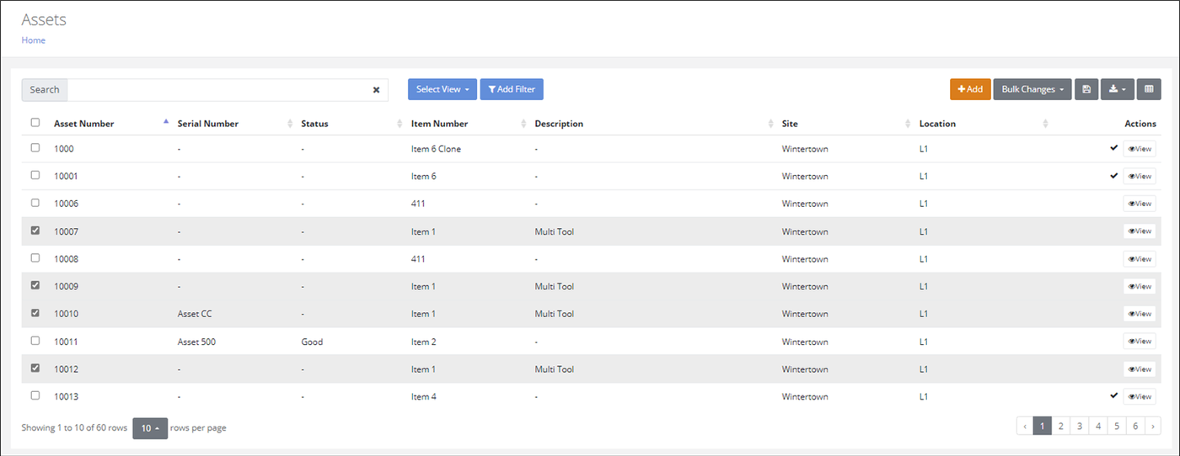Sort by Serial Number column arrows
1180x456 pixels.
pos(291,124)
